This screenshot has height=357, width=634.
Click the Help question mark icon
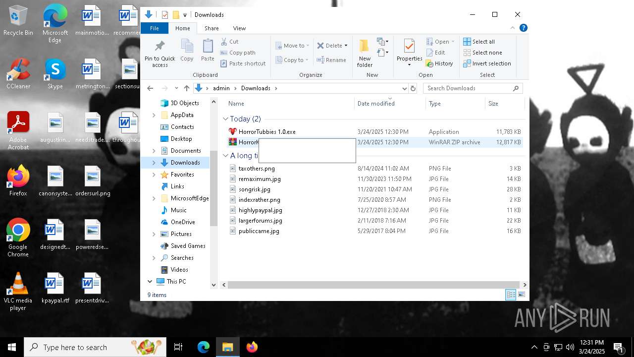524,28
